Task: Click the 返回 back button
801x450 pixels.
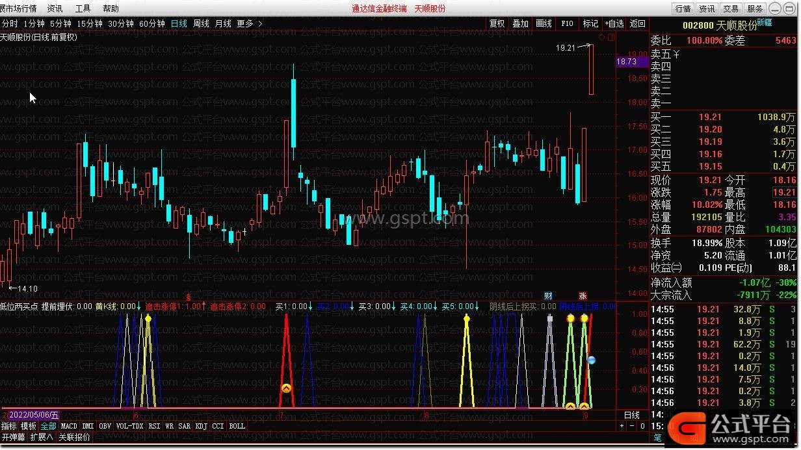Action: 638,23
